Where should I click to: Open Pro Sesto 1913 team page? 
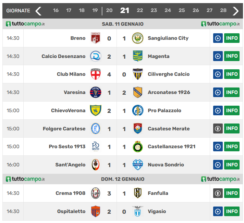pos(67,146)
